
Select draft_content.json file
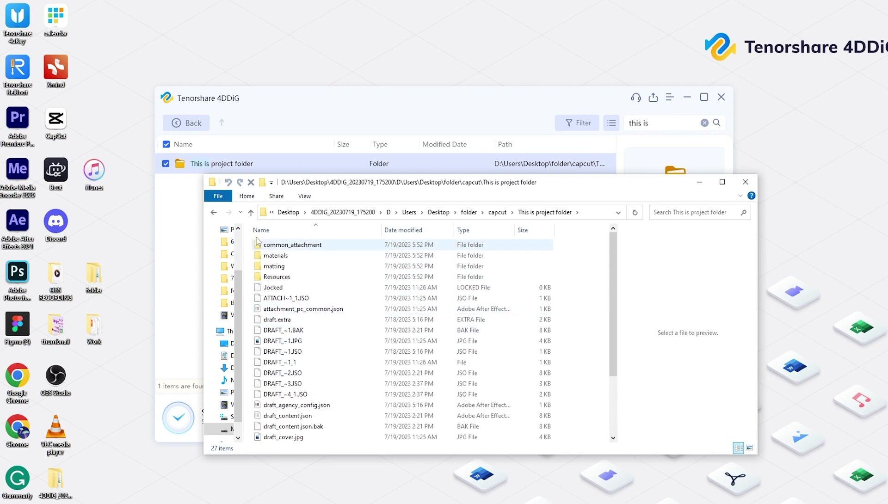coord(402,416)
